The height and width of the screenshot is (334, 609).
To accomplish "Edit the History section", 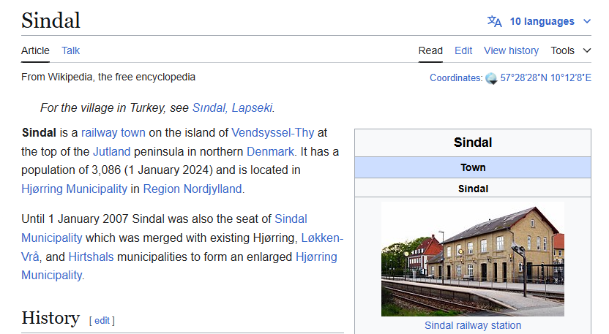I will [102, 320].
